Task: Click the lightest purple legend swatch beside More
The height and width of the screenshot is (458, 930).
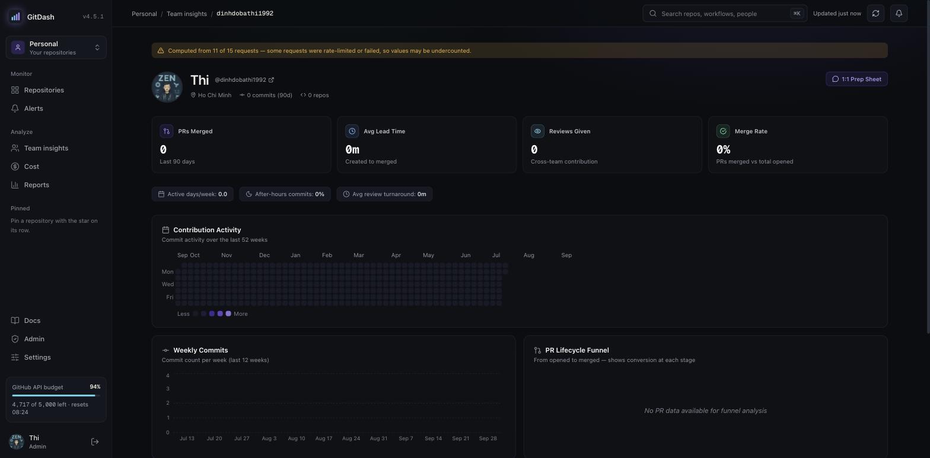Action: [x=228, y=314]
